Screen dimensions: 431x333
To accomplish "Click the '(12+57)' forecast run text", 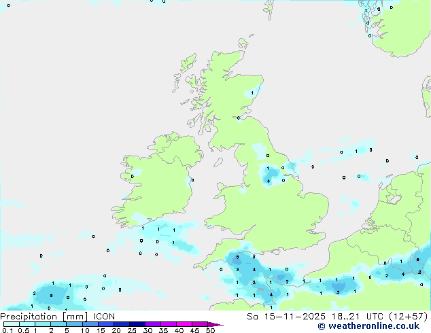I will click(x=409, y=317).
